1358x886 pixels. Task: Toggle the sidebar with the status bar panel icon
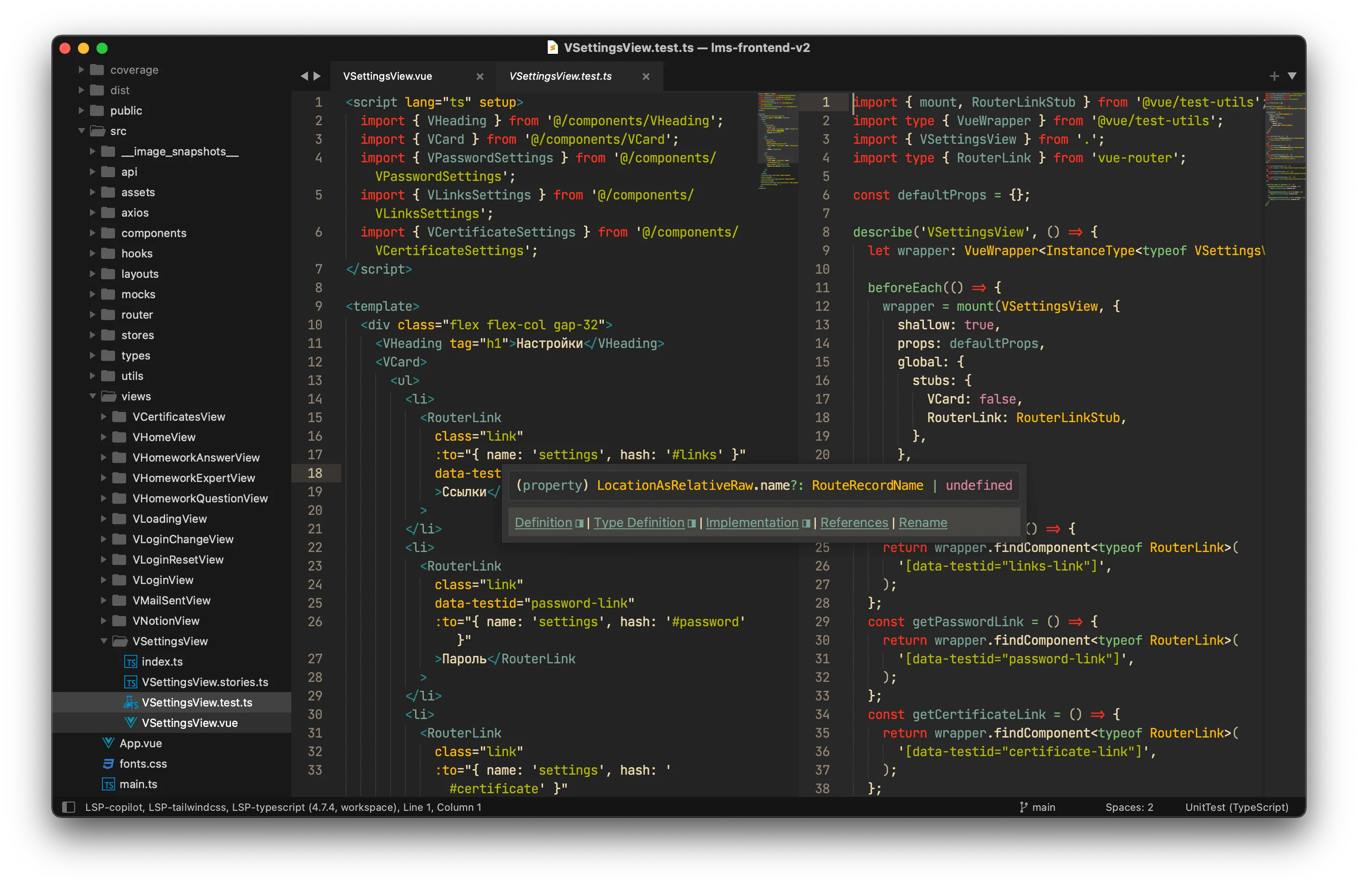69,807
